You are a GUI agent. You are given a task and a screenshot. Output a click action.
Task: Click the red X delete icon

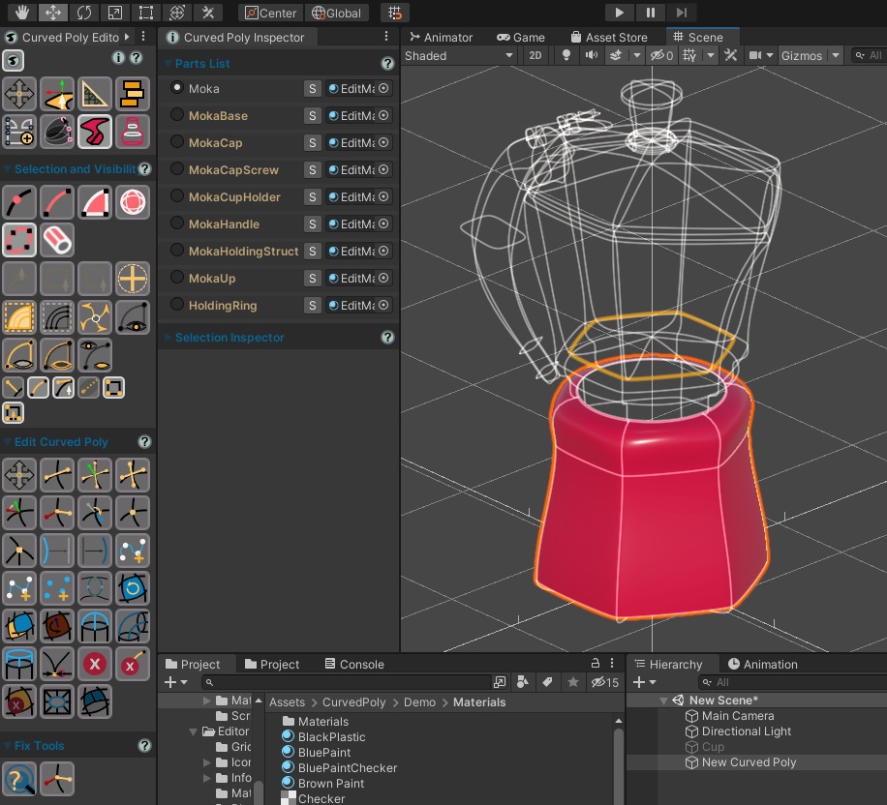[x=95, y=663]
